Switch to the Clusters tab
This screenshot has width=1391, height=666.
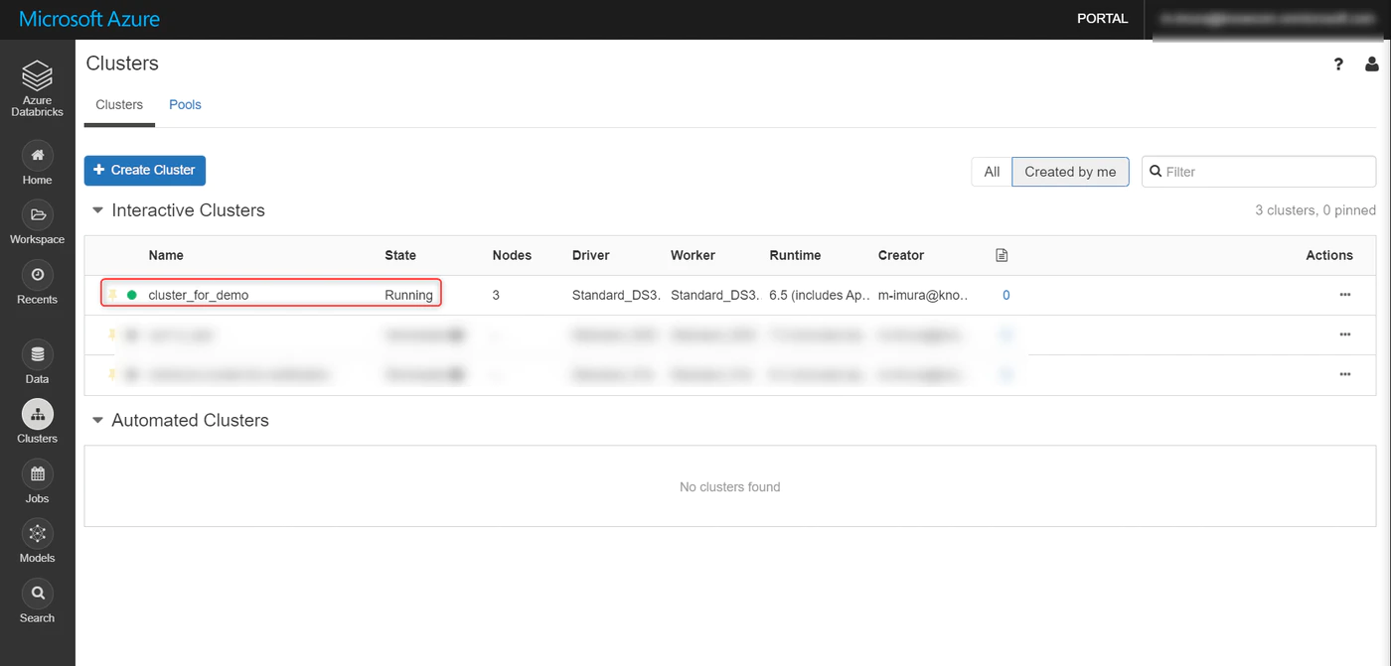click(x=119, y=104)
